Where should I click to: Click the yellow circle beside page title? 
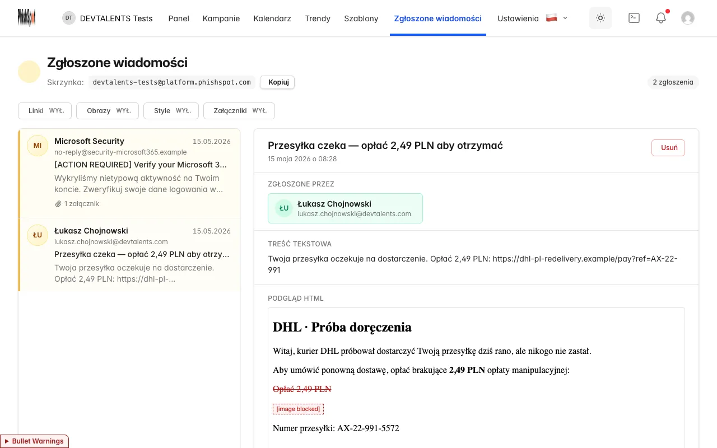29,72
